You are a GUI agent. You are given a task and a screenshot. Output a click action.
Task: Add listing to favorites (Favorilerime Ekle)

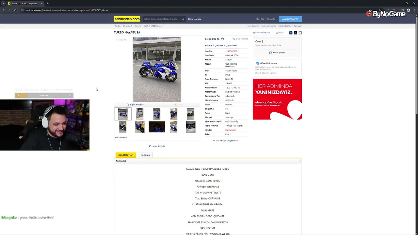262,33
